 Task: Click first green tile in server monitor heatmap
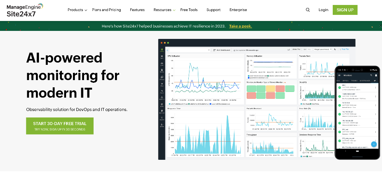251,88
